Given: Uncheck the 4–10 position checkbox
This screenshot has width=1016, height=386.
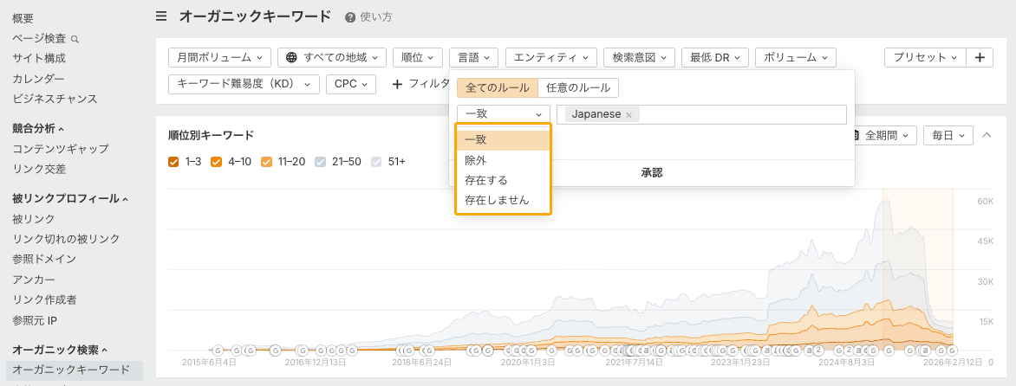Looking at the screenshot, I should 217,162.
